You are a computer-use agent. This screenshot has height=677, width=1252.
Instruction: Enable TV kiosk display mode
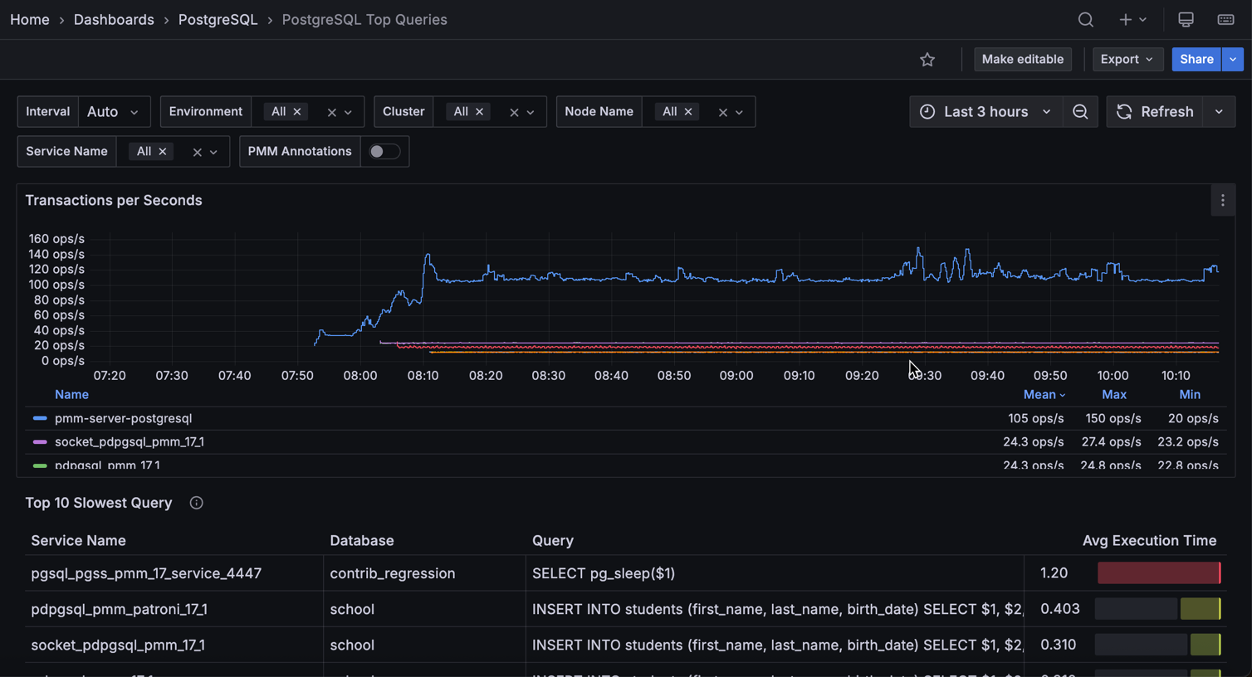(x=1186, y=19)
